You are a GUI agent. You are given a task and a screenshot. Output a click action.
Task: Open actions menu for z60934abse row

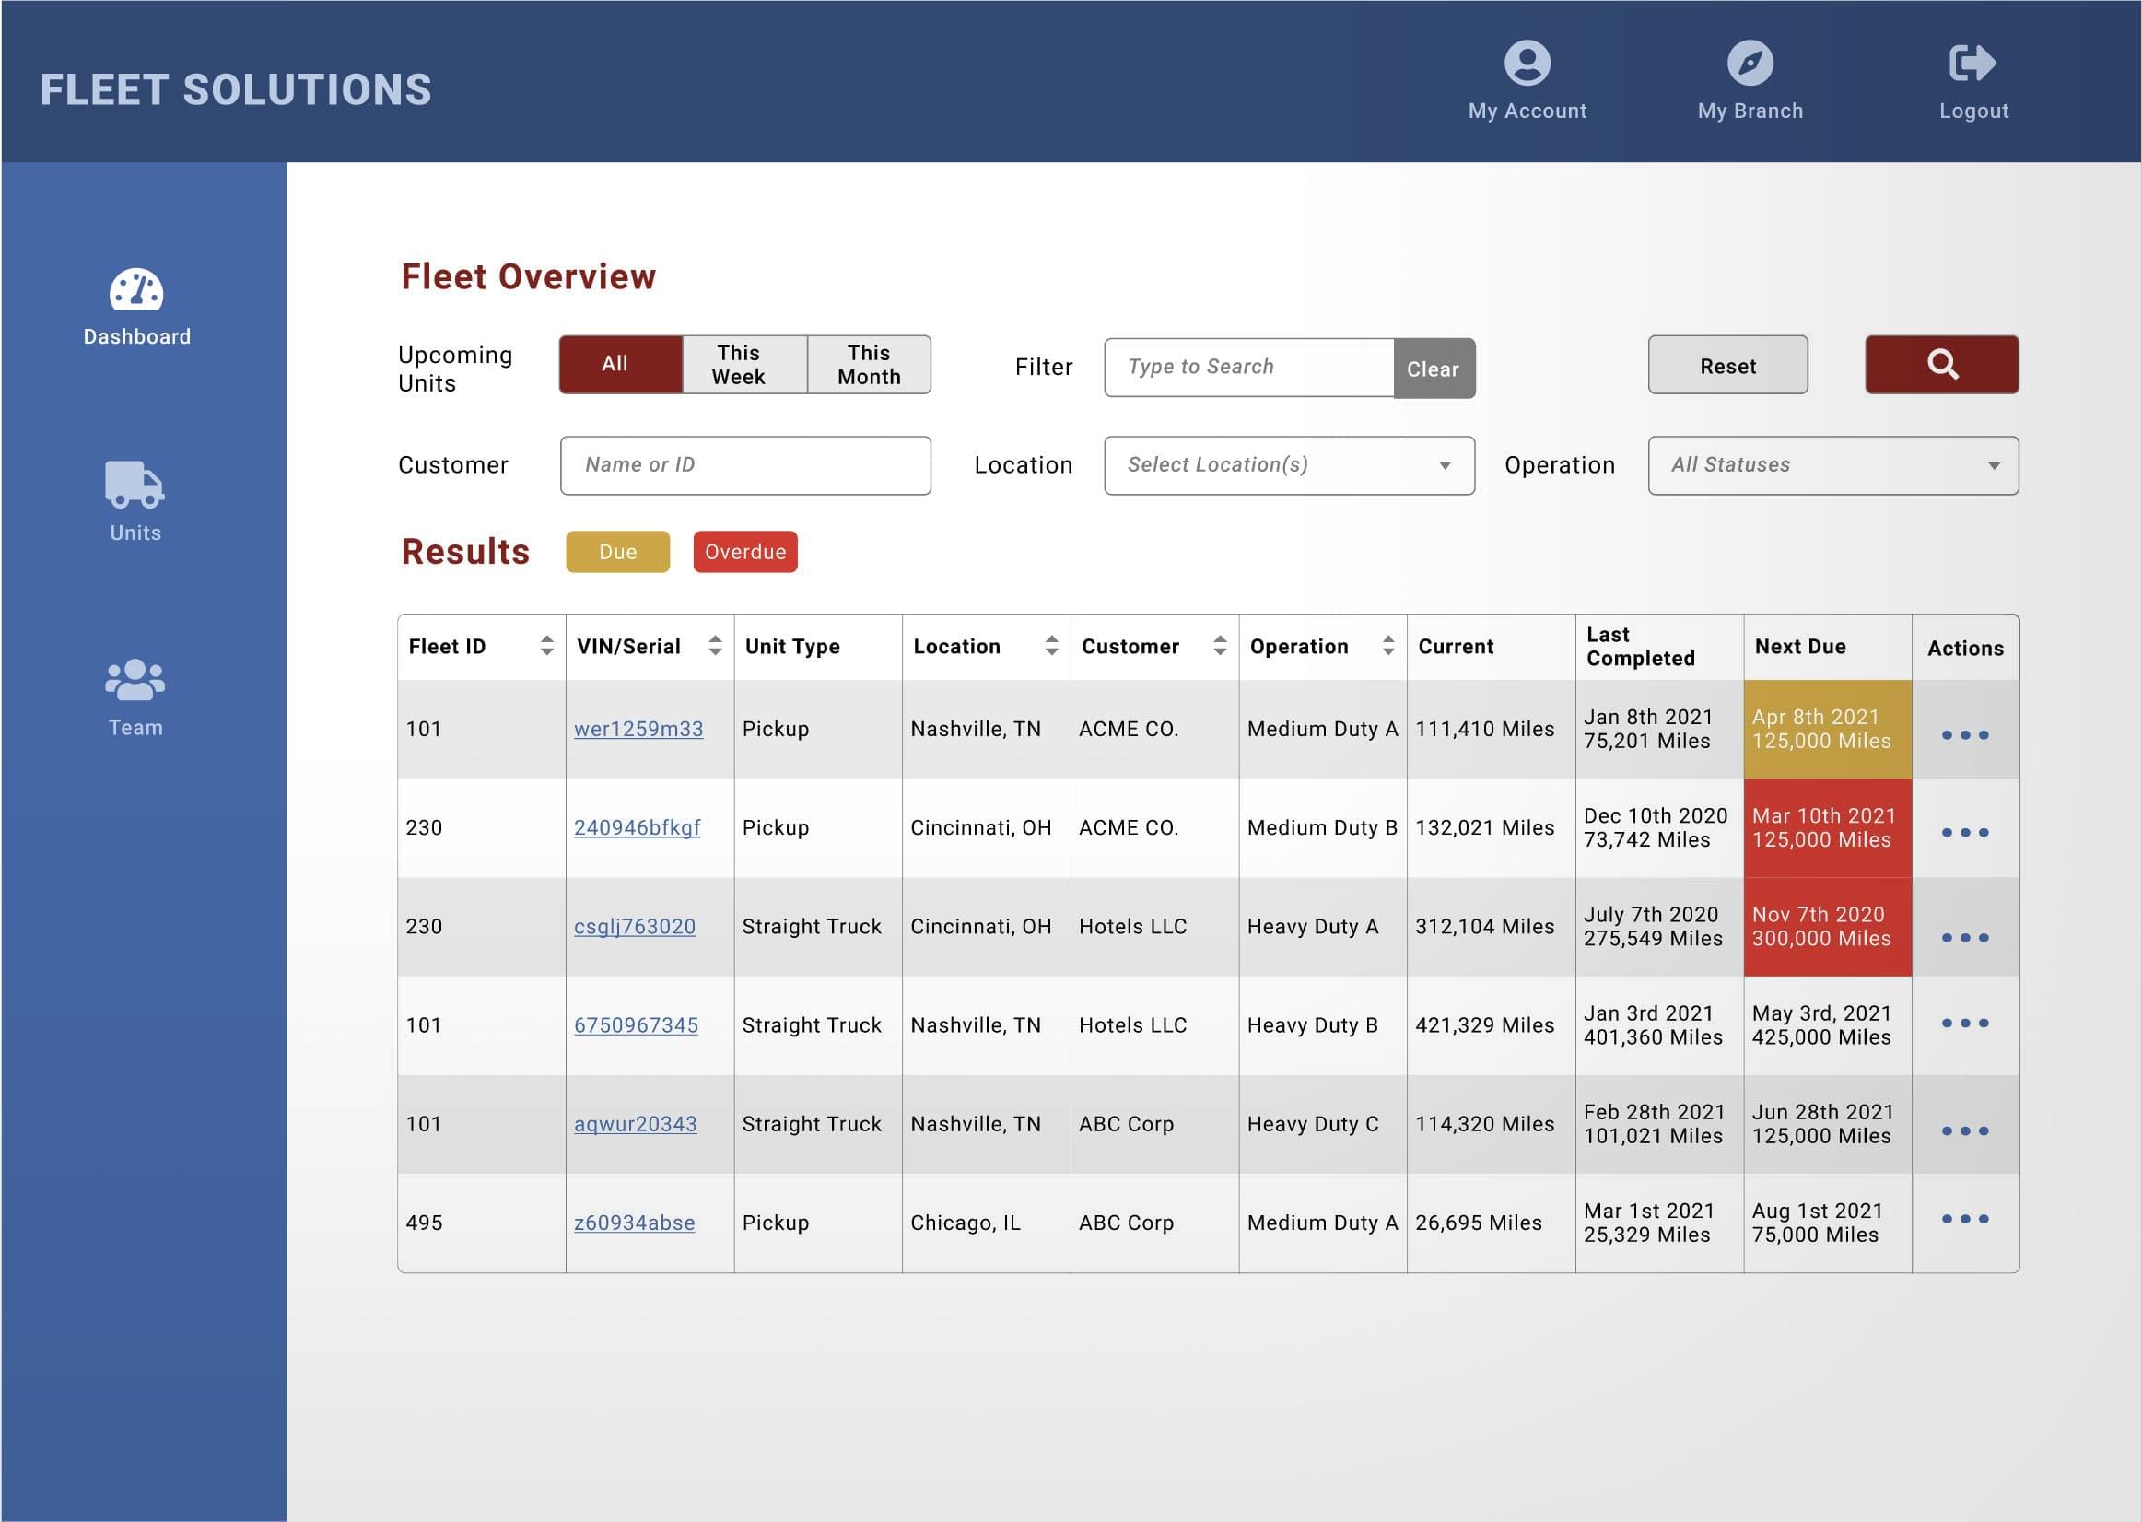(1965, 1218)
